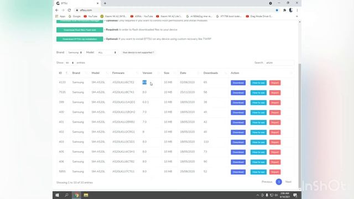Open the Google bookmark
This screenshot has width=354, height=199.
(75, 16)
